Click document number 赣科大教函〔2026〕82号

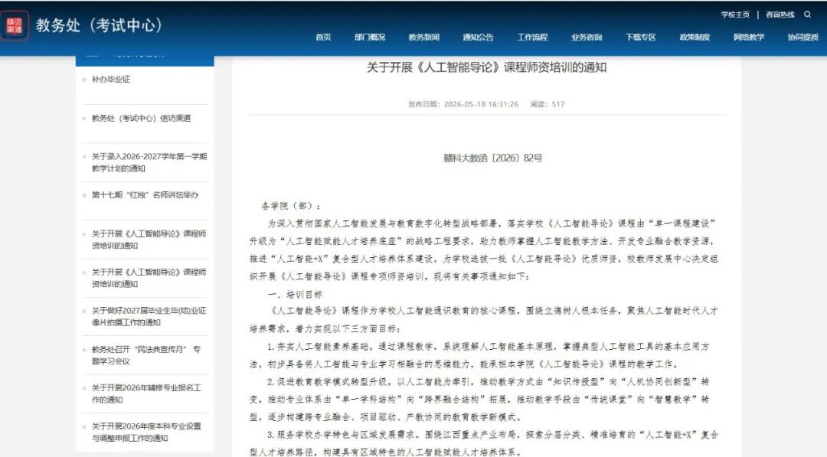pos(492,158)
